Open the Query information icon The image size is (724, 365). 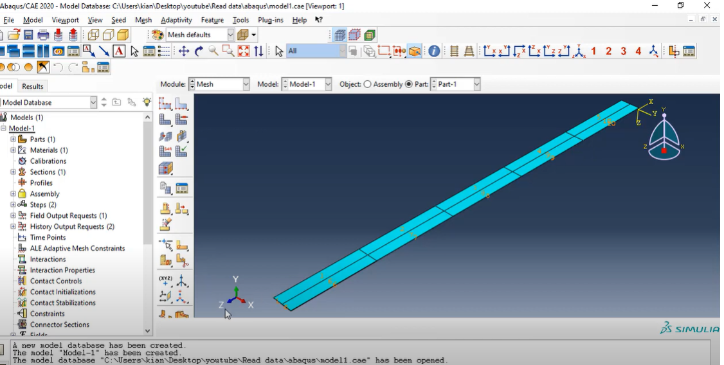click(434, 51)
